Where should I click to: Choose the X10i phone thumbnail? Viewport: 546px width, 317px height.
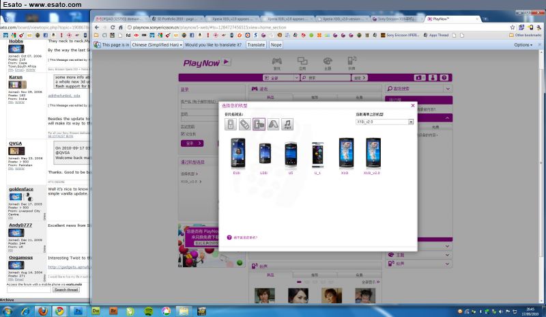coord(346,153)
